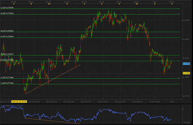Click the 03.01 00:06 time axis label

click(x=155, y=102)
